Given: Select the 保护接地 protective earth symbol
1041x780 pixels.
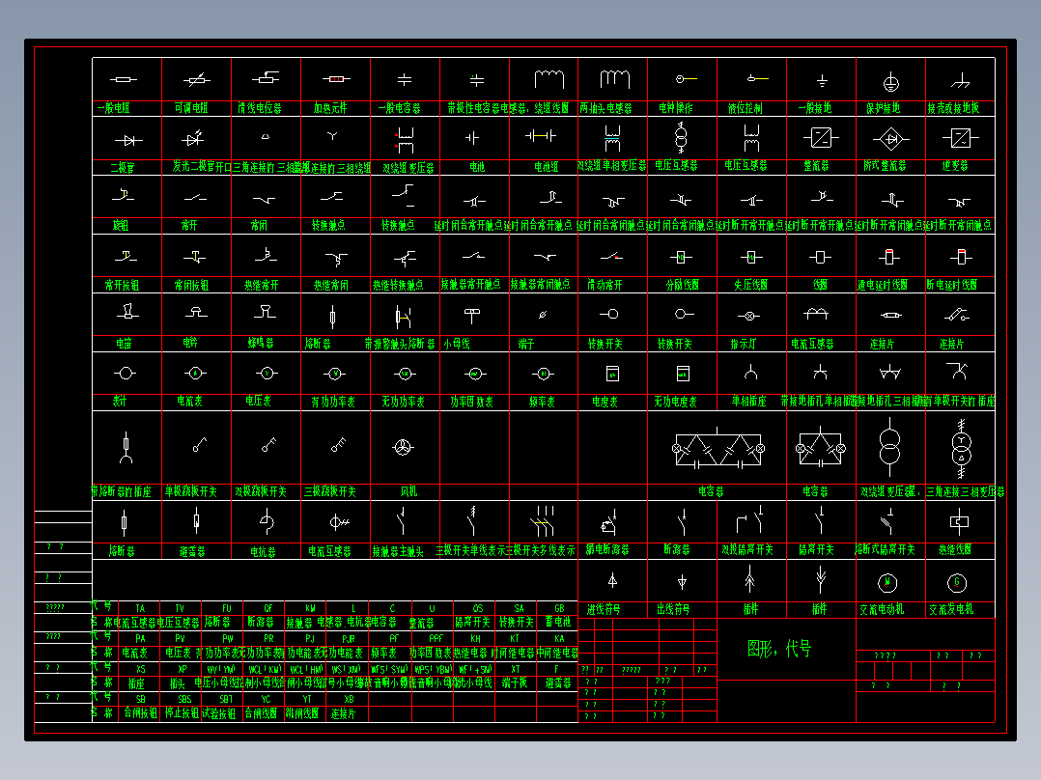Looking at the screenshot, I should coord(891,82).
